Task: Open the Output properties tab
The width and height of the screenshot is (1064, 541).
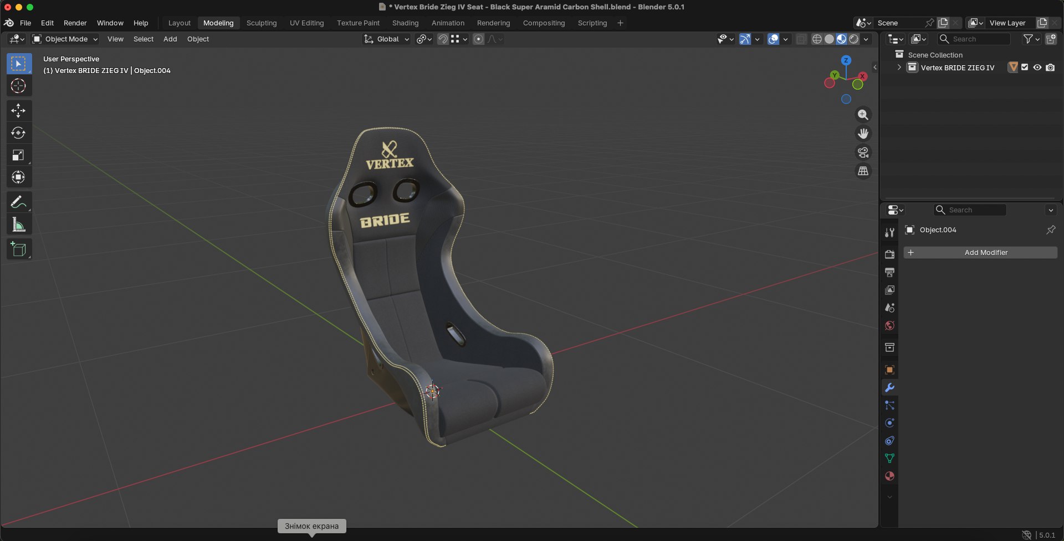Action: [x=889, y=272]
